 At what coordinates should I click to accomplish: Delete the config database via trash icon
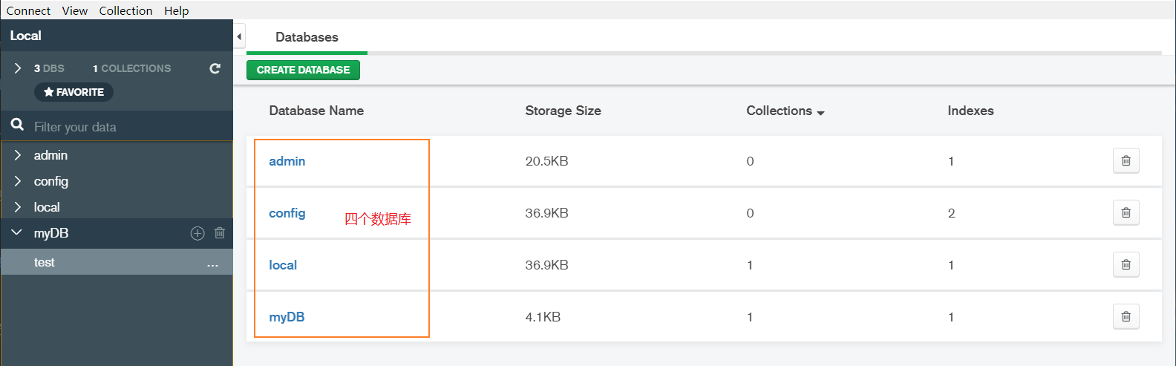[1126, 213]
